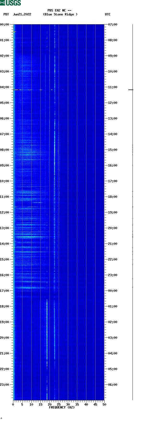Click PDT time label '12:00'
Image resolution: width=144 pixels, height=421 pixels.
(4, 212)
